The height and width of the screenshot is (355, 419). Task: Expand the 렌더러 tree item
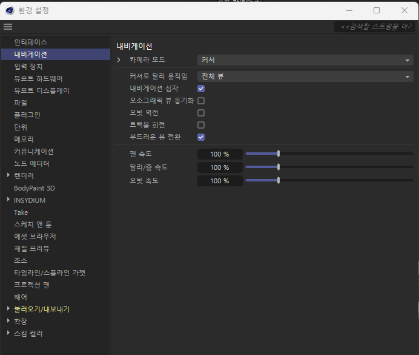click(x=8, y=175)
